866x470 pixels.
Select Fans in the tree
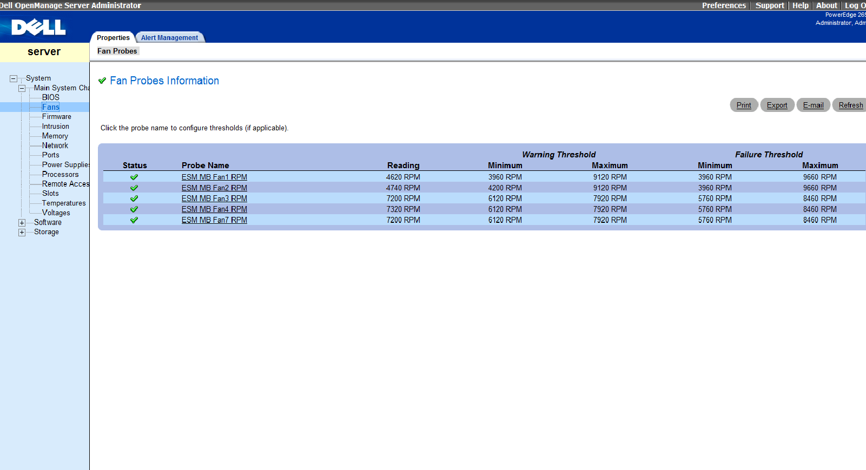[x=51, y=107]
